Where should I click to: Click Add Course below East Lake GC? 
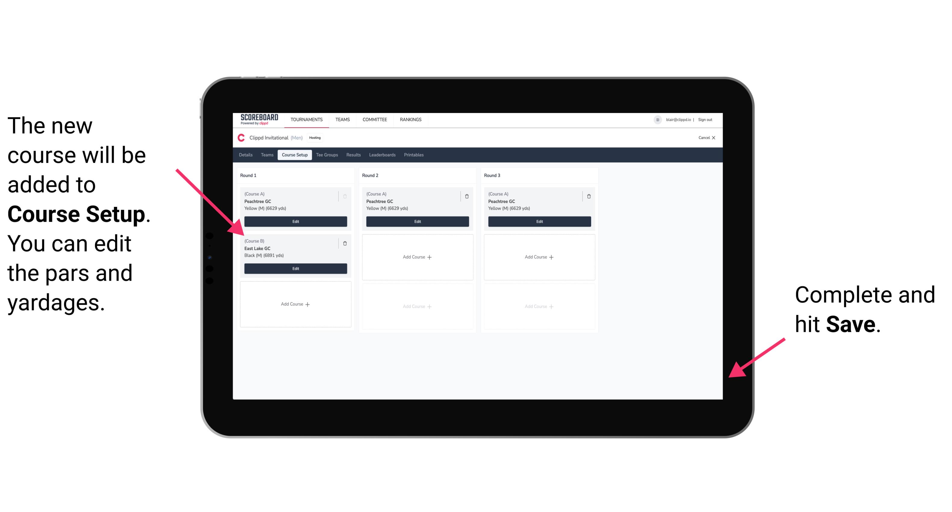click(x=295, y=304)
